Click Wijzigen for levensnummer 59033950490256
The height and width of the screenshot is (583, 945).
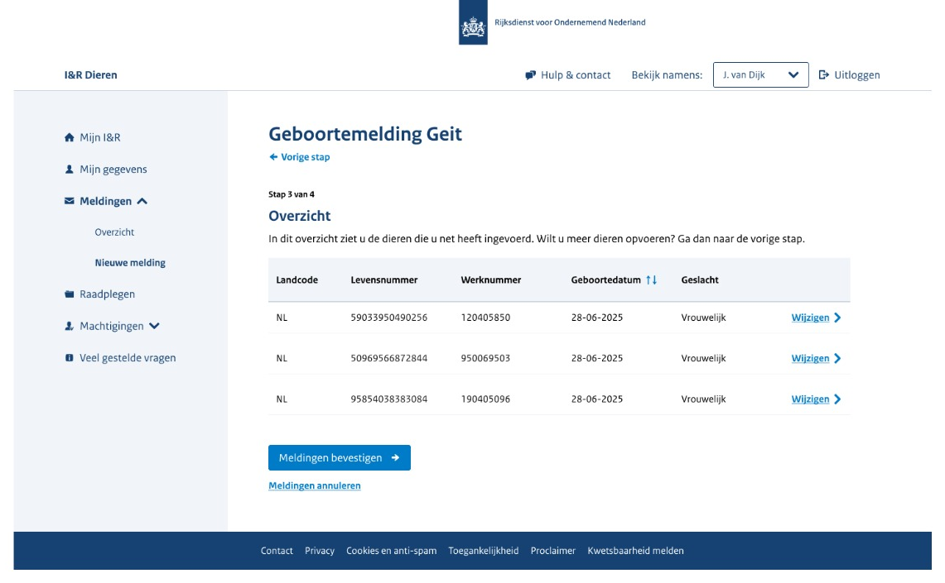point(810,318)
